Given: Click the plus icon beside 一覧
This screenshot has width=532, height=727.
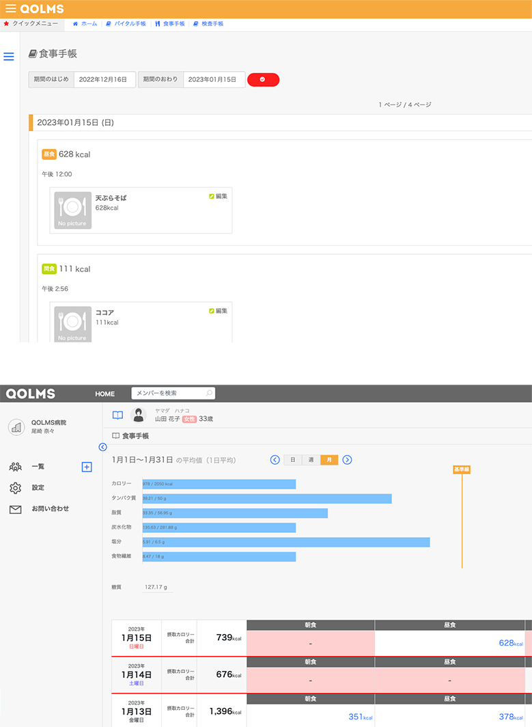Looking at the screenshot, I should 86,467.
